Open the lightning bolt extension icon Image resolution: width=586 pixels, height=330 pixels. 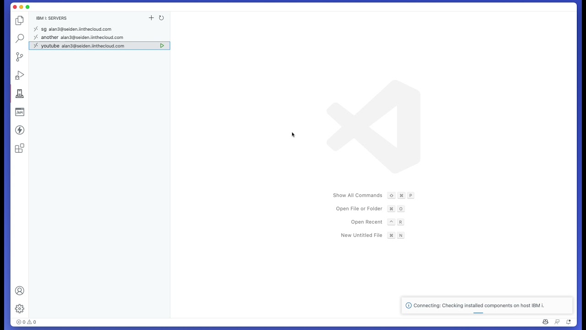20,130
